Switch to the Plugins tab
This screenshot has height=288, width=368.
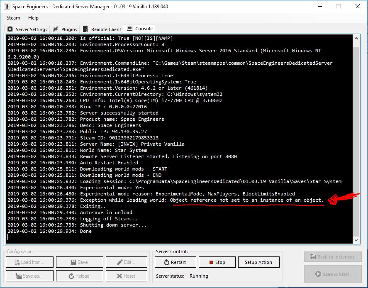65,29
